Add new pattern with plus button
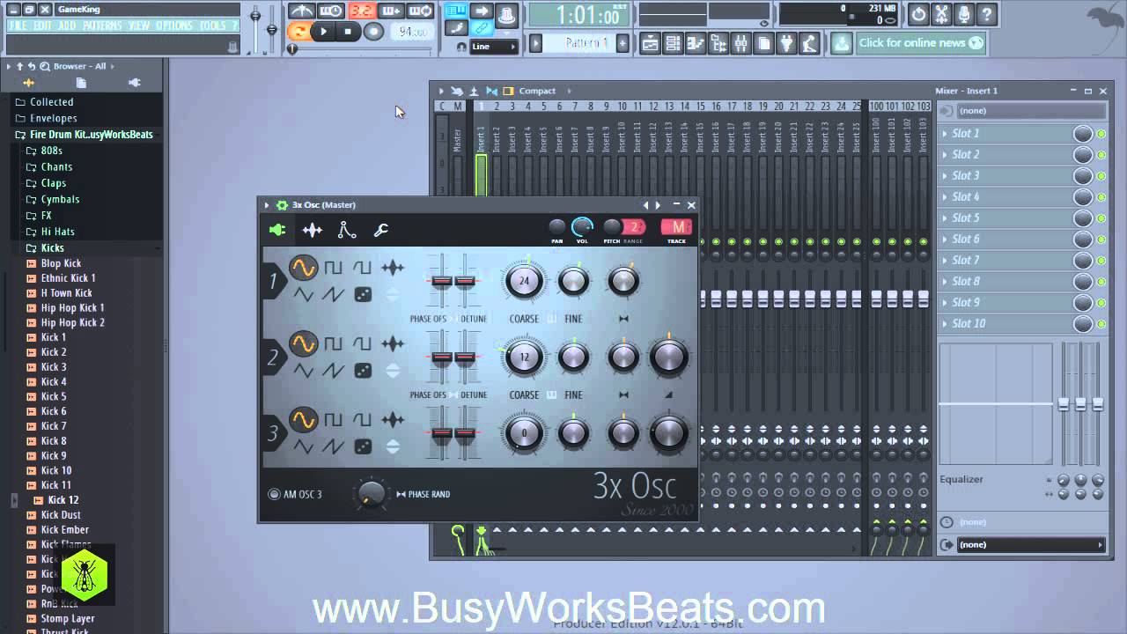The image size is (1127, 634). 622,43
